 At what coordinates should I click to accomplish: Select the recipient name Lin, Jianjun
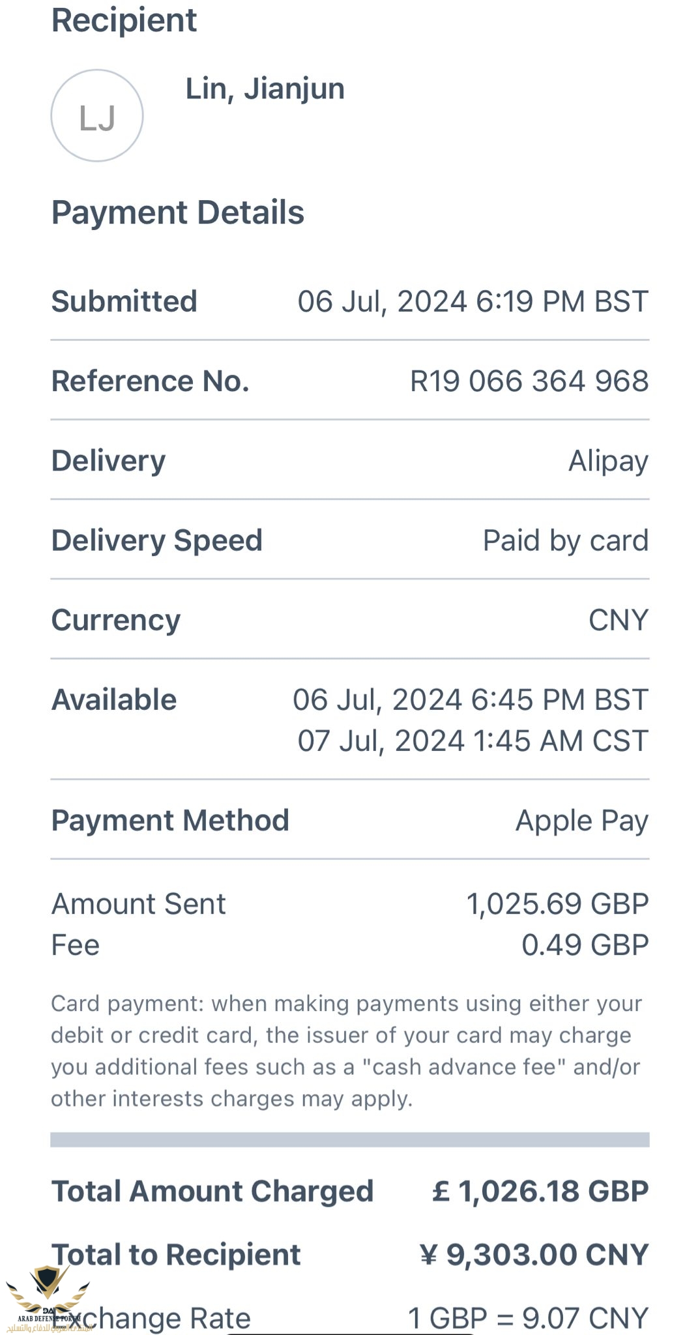(265, 89)
